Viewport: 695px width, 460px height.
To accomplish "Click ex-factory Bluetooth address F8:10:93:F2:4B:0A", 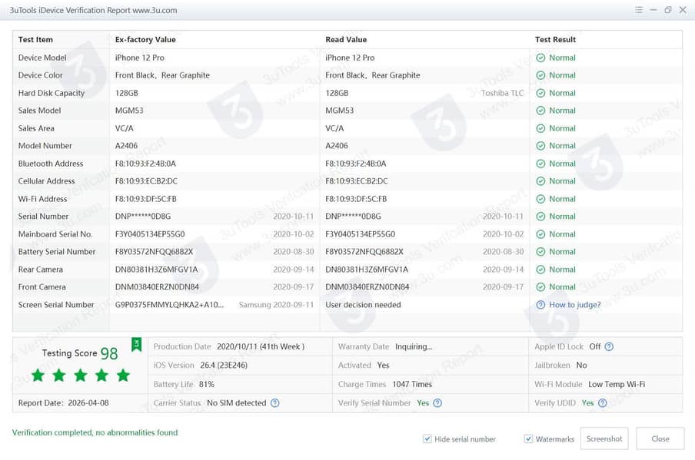I will pyautogui.click(x=145, y=164).
